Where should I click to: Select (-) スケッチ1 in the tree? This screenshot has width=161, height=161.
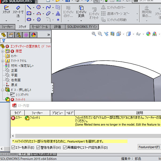coord(22,94)
